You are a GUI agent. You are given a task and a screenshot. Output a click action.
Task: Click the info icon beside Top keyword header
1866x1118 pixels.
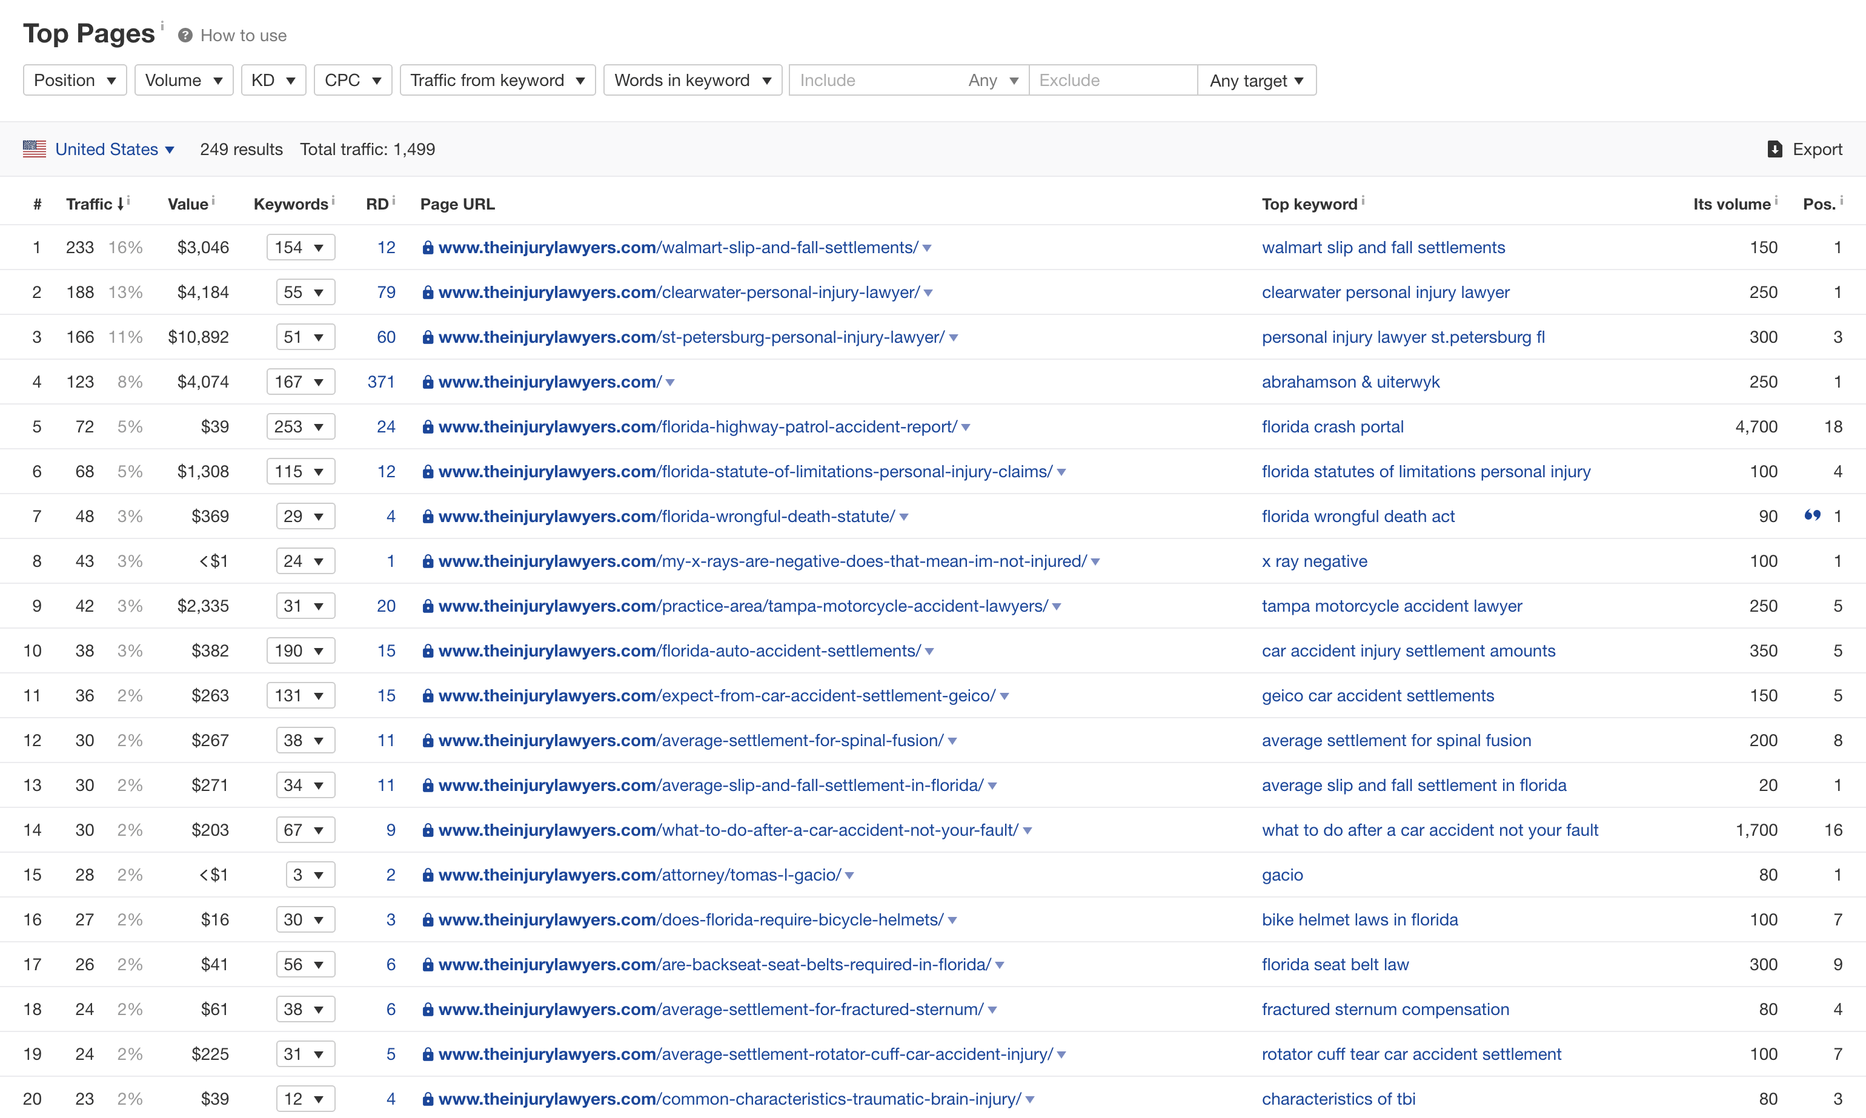[1363, 200]
